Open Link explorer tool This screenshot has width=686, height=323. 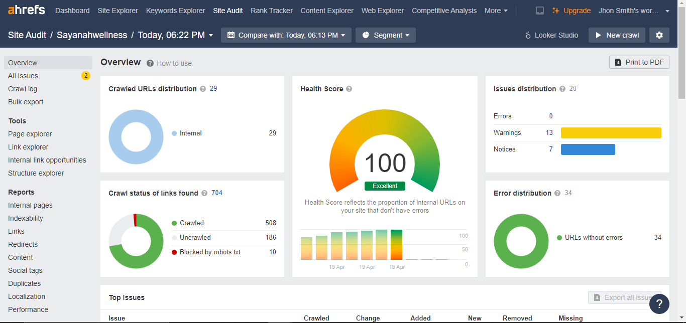[x=28, y=147]
